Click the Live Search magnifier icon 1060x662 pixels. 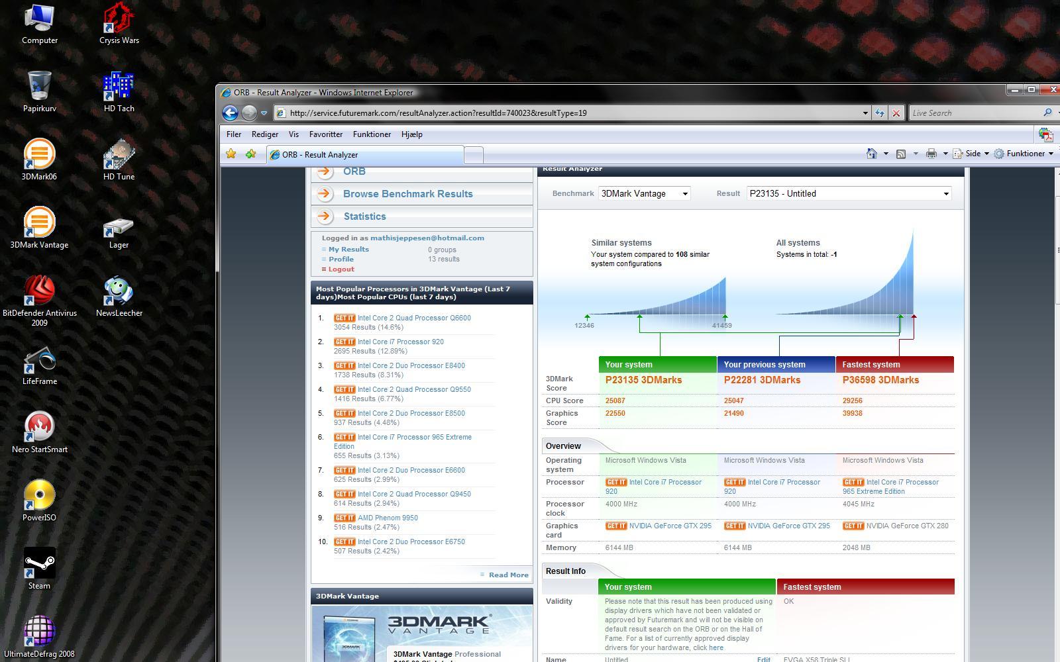[x=1047, y=113]
